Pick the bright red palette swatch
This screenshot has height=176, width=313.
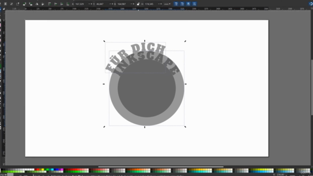[x=38, y=170]
